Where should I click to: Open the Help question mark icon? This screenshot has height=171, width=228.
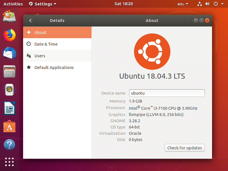[x=9, y=145]
